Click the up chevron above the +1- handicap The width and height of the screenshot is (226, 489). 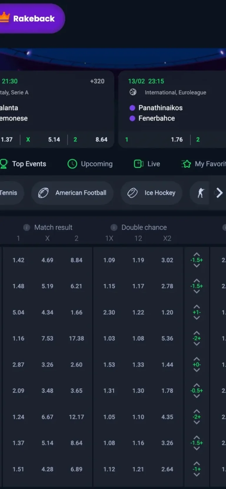197,307
